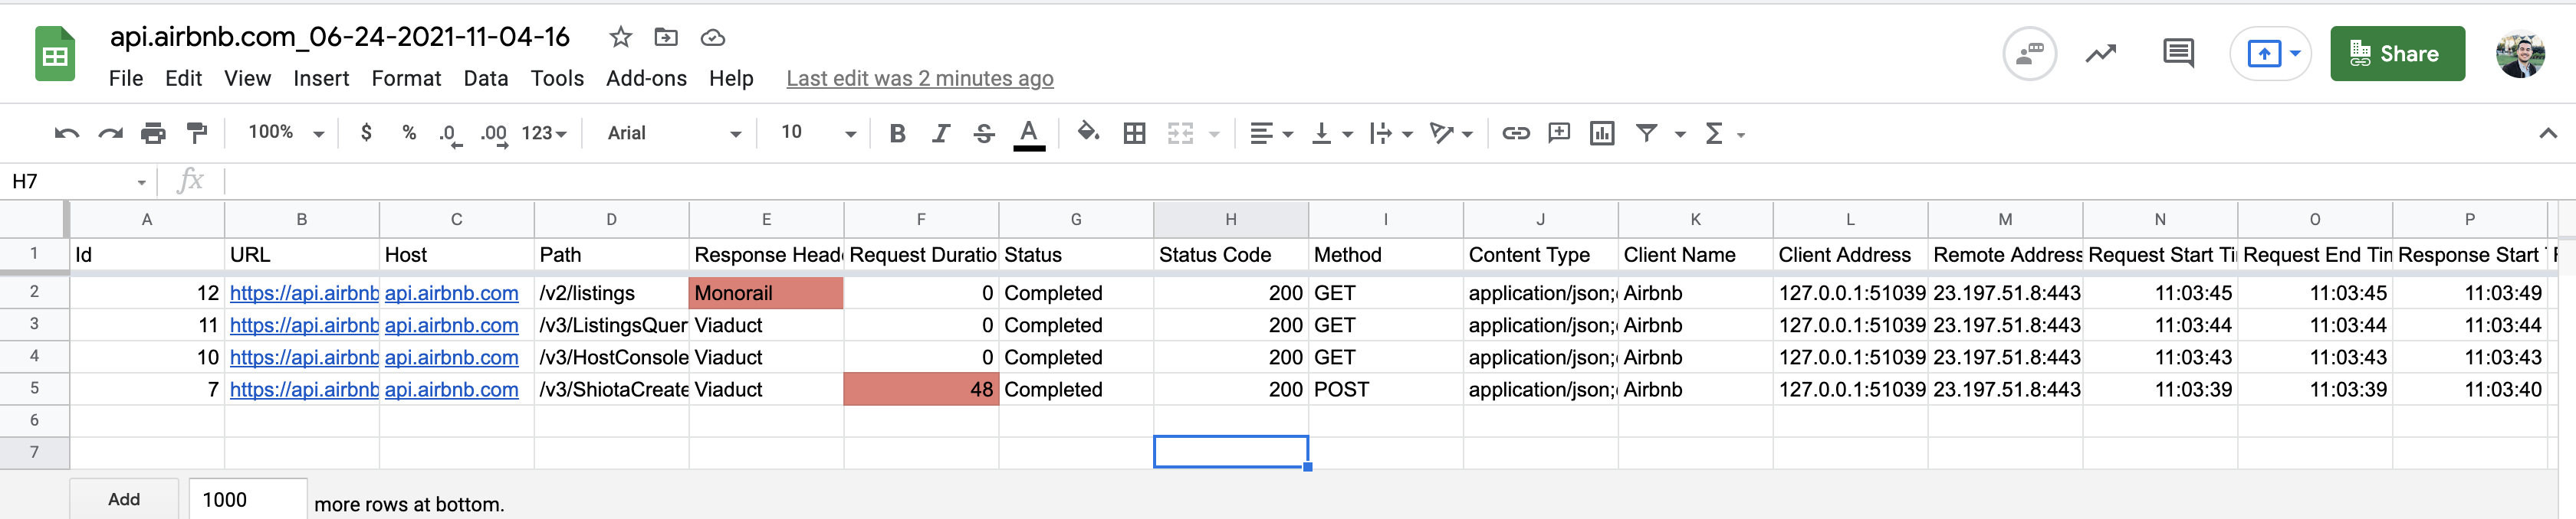The image size is (2576, 519).
Task: Format as percent
Action: pos(409,132)
